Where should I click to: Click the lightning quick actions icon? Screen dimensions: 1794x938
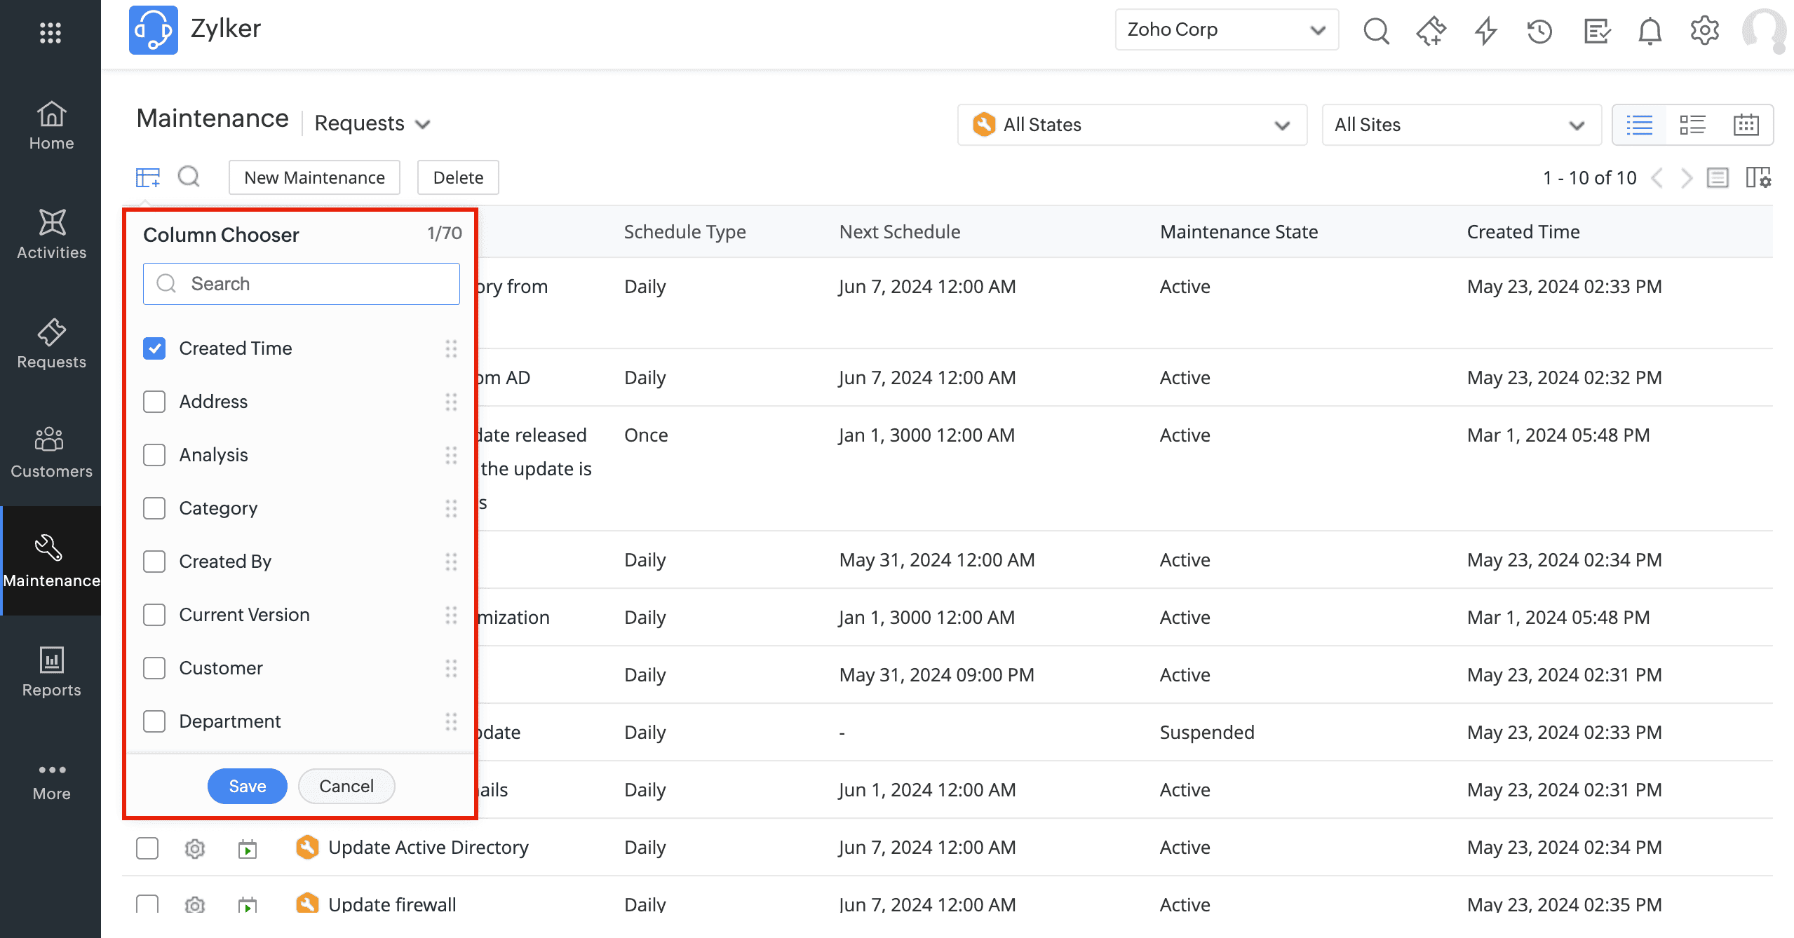coord(1485,31)
